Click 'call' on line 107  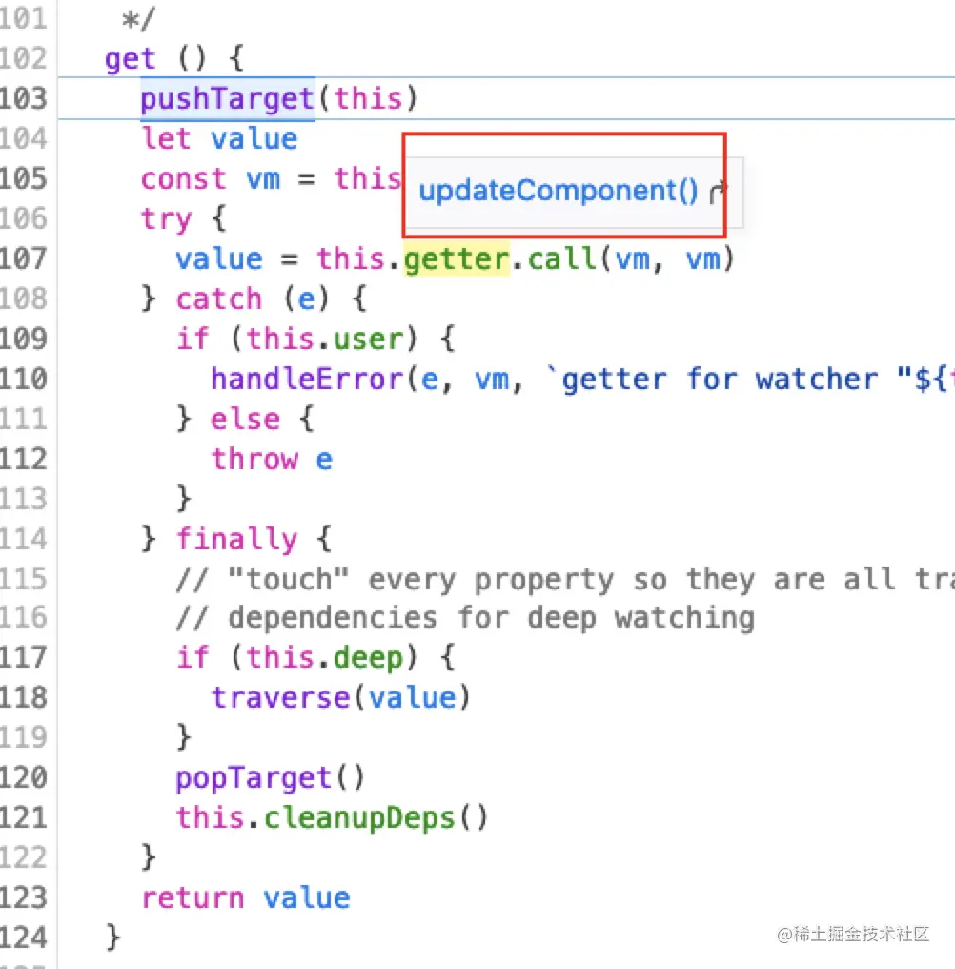point(562,258)
